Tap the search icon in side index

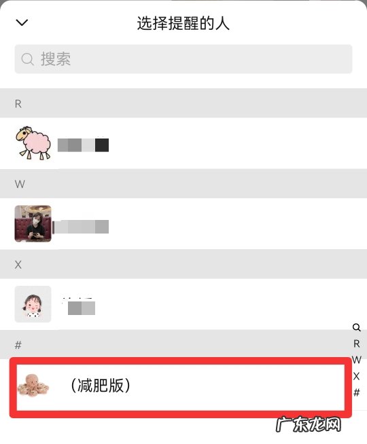[357, 328]
